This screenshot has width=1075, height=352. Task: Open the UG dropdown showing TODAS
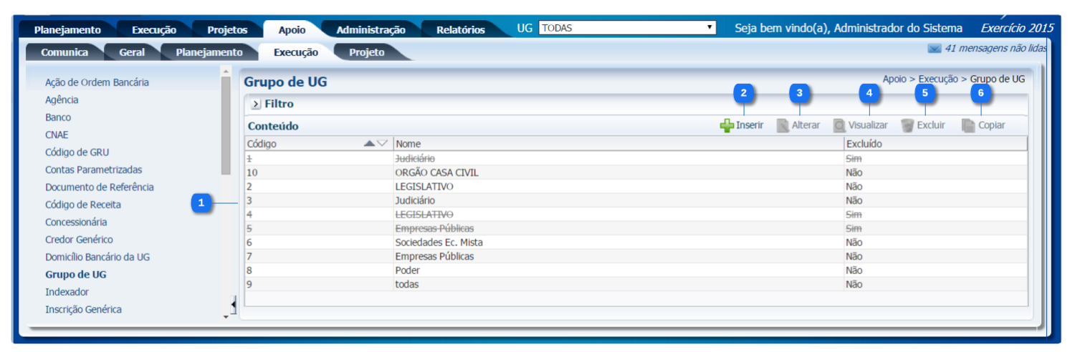click(x=627, y=28)
